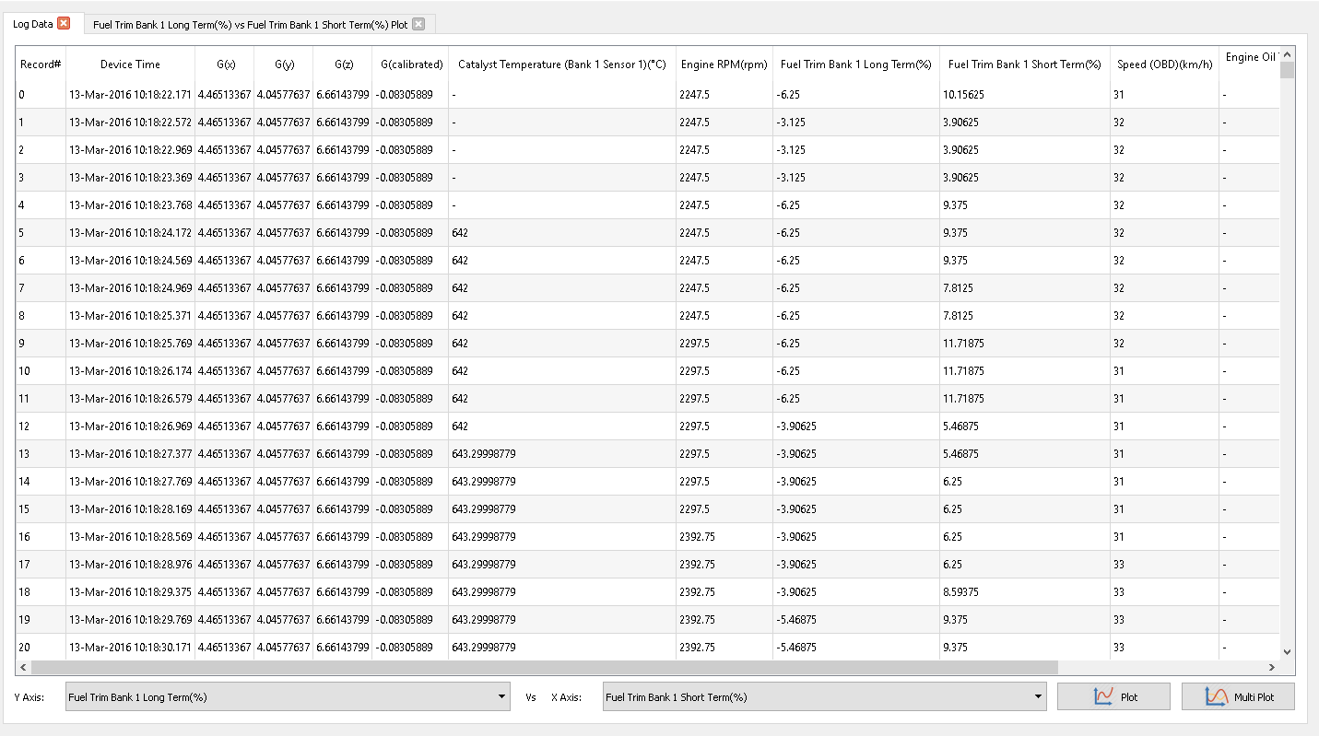
Task: Open the Y Axis dropdown
Action: point(287,697)
